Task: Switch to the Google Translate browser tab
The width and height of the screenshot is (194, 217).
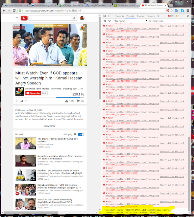Action: point(98,5)
